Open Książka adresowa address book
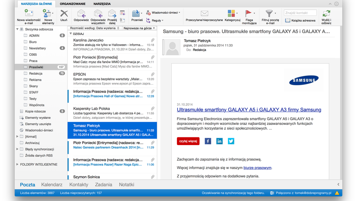 [x=300, y=20]
